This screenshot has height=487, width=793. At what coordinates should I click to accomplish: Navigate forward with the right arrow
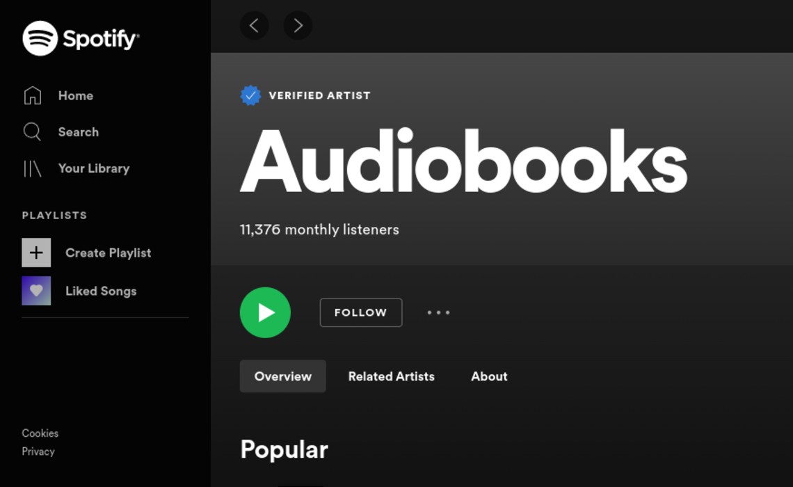click(x=298, y=26)
